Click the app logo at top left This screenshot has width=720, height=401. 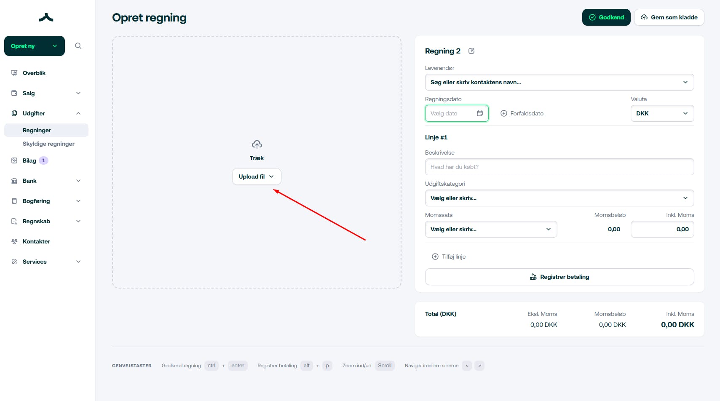46,17
